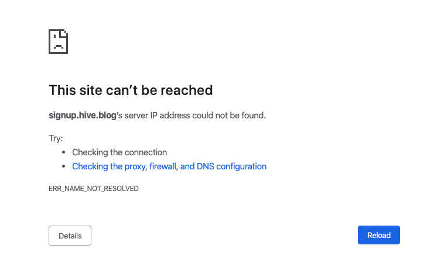This screenshot has width=427, height=276.
Task: Click the frowning mouth on the page icon
Action: tap(58, 46)
